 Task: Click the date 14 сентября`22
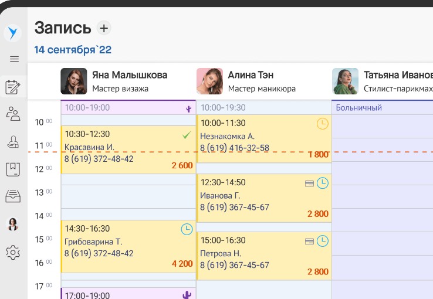pyautogui.click(x=73, y=50)
